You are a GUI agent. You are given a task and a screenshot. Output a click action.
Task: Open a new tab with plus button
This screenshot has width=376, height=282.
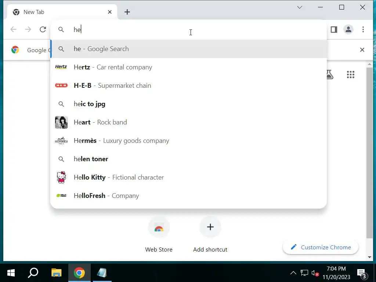tap(127, 12)
